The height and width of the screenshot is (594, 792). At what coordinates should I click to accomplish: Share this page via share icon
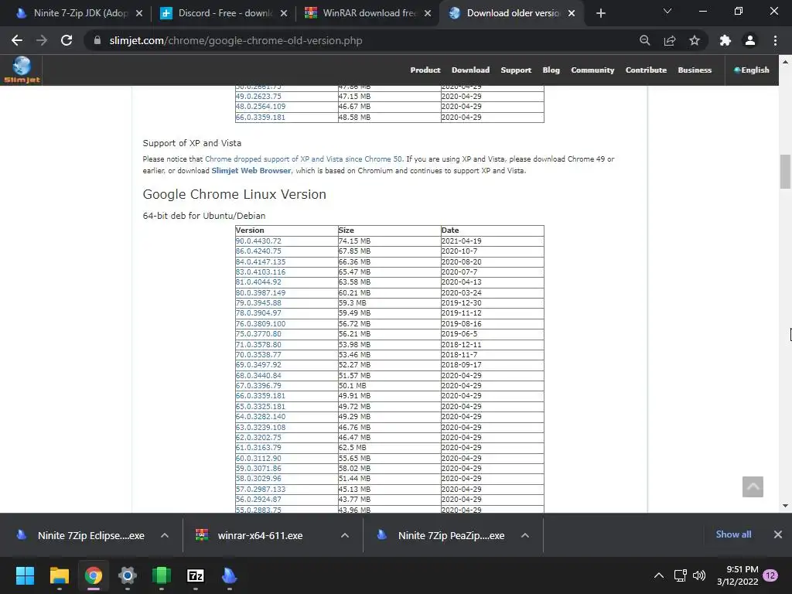point(670,40)
